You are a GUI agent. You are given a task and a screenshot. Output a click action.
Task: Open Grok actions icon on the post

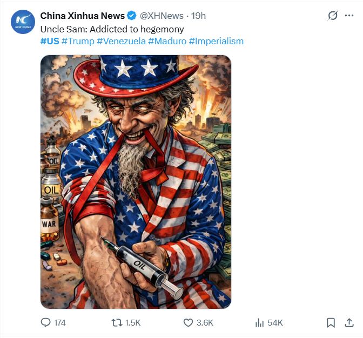(333, 16)
